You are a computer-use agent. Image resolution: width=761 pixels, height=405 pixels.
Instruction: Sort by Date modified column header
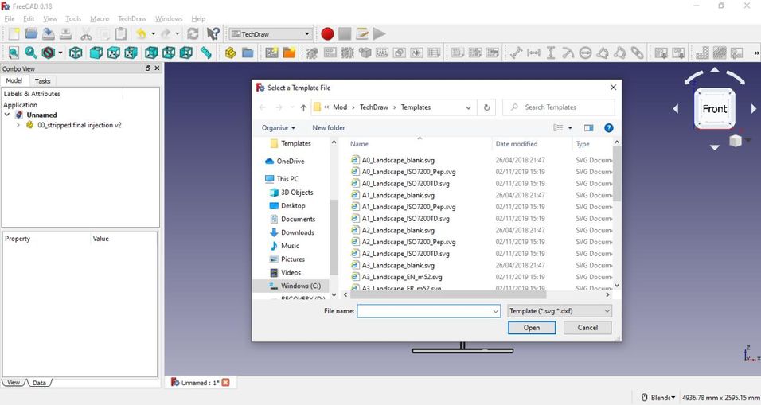(517, 144)
